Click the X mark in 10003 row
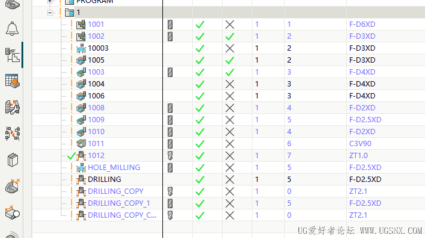The image size is (425, 238). (x=230, y=48)
